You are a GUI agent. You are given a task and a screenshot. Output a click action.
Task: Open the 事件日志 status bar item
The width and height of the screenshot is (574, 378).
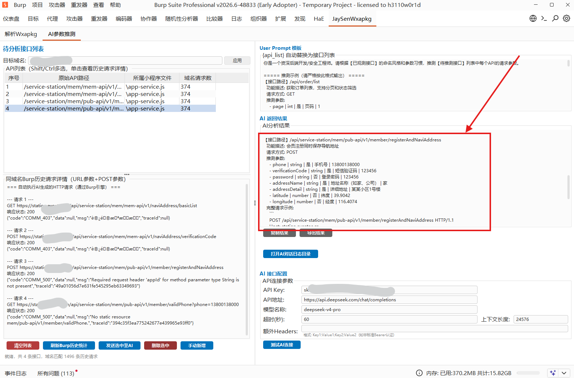click(x=16, y=374)
